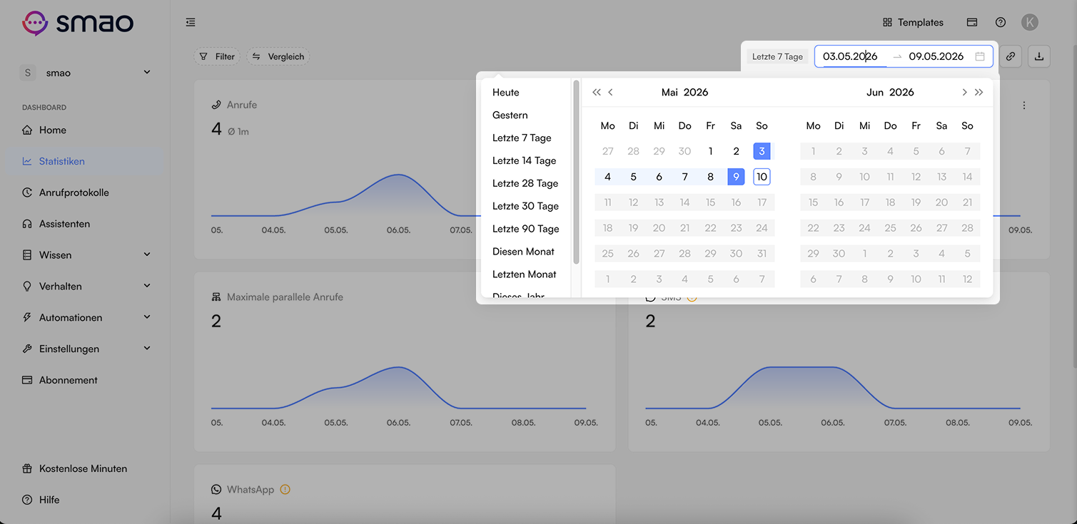Image resolution: width=1077 pixels, height=524 pixels.
Task: Open Hilfe in sidebar
Action: pyautogui.click(x=86, y=500)
